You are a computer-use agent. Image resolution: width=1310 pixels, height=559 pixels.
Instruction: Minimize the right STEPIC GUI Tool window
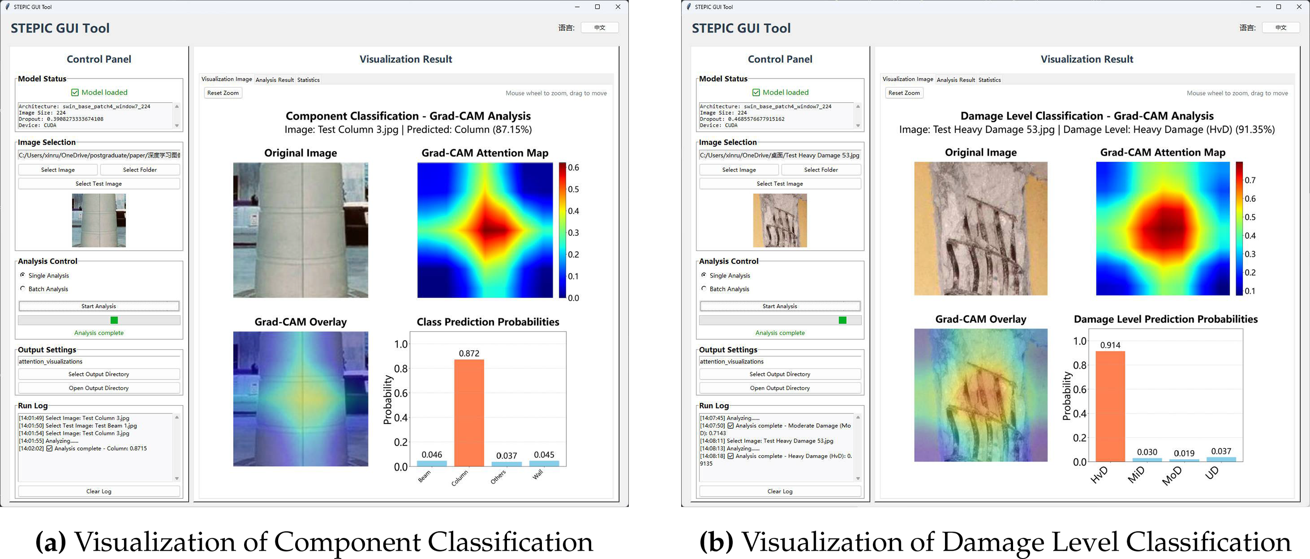[x=1258, y=6]
